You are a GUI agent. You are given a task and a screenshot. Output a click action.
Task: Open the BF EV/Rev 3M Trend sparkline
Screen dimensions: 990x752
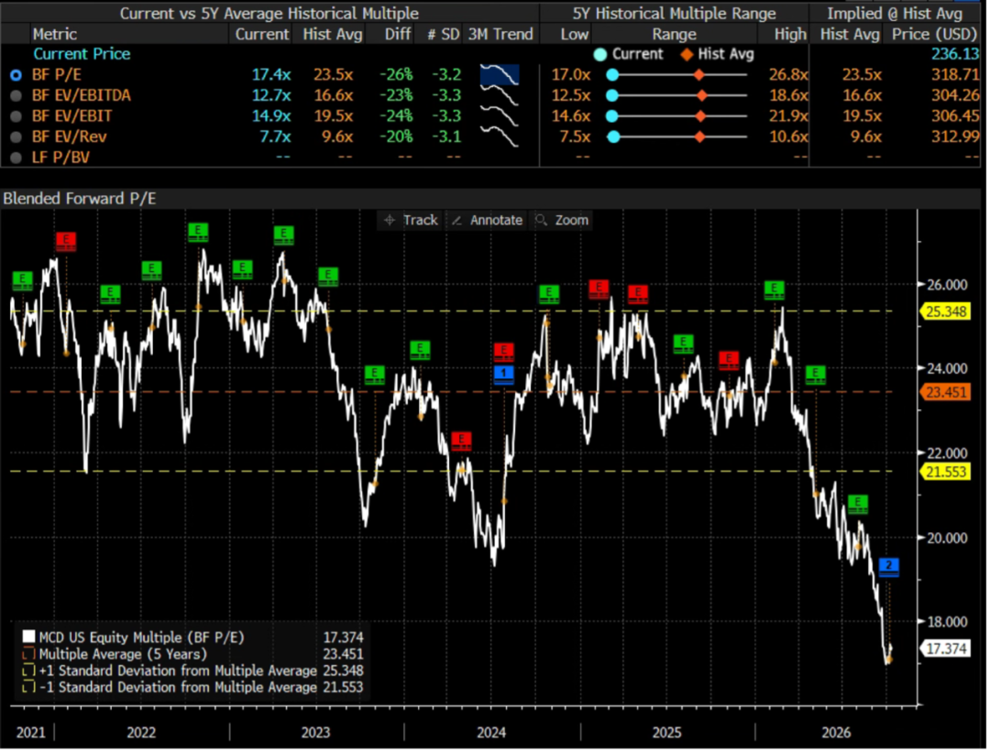tap(500, 136)
